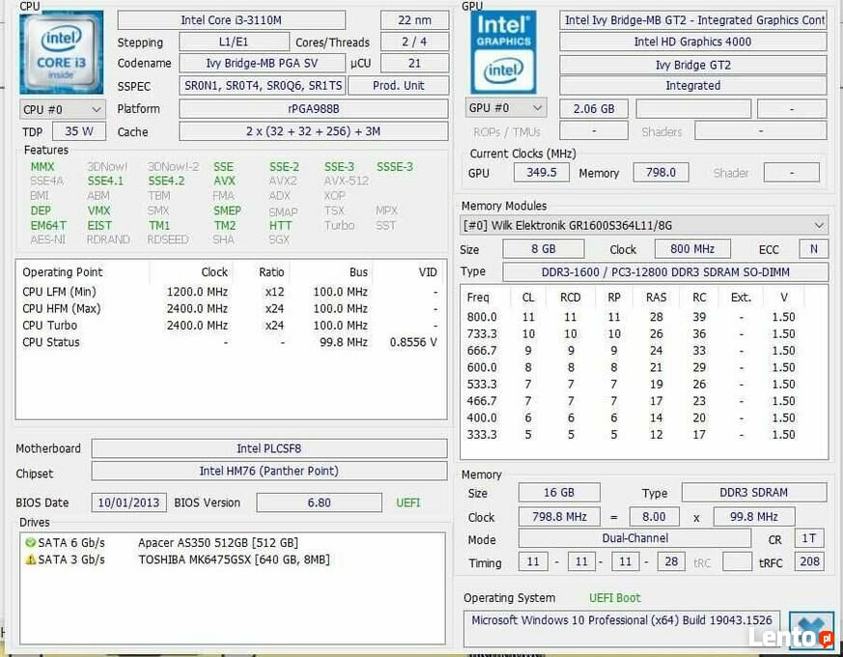Expand the GPU #0 selector dropdown
The width and height of the screenshot is (843, 657).
(507, 108)
